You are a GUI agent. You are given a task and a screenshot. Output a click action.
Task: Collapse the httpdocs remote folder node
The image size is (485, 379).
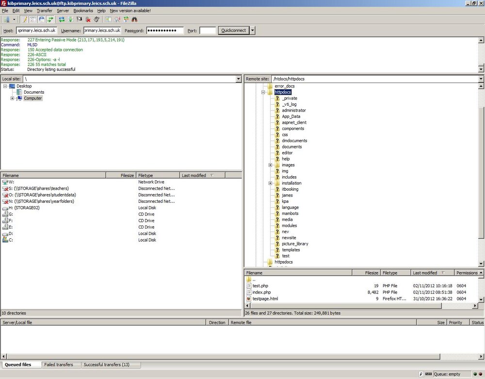click(x=263, y=92)
